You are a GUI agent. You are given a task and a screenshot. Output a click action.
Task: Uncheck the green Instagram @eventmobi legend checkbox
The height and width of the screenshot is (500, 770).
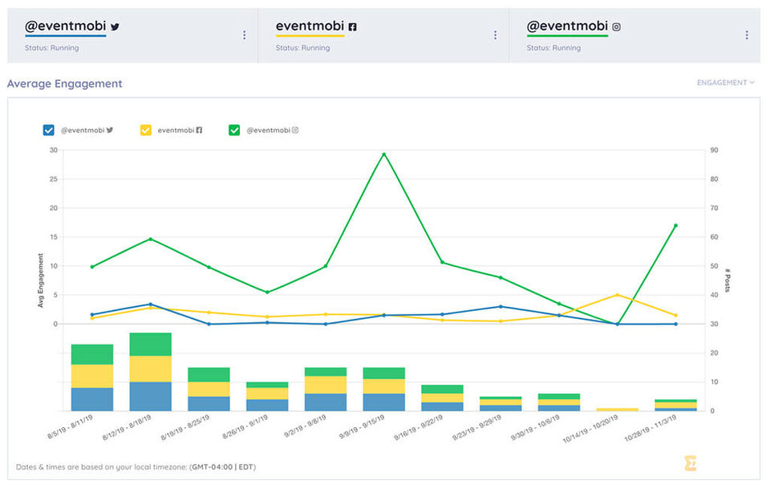pos(234,130)
